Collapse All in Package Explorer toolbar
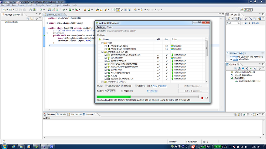Screen dimensions: 266x149 point(28,18)
